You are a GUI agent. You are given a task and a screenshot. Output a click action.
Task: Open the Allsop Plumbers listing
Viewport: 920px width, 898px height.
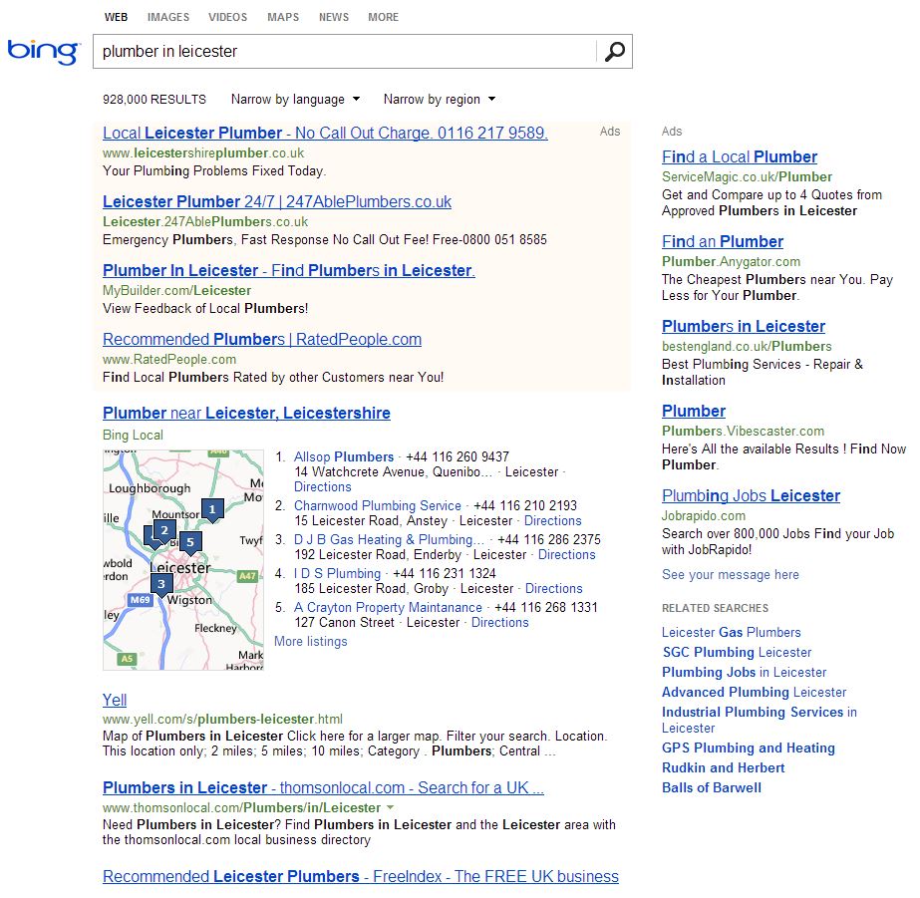pos(344,456)
